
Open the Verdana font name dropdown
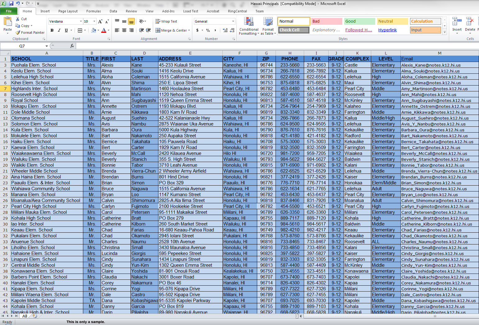coord(81,21)
